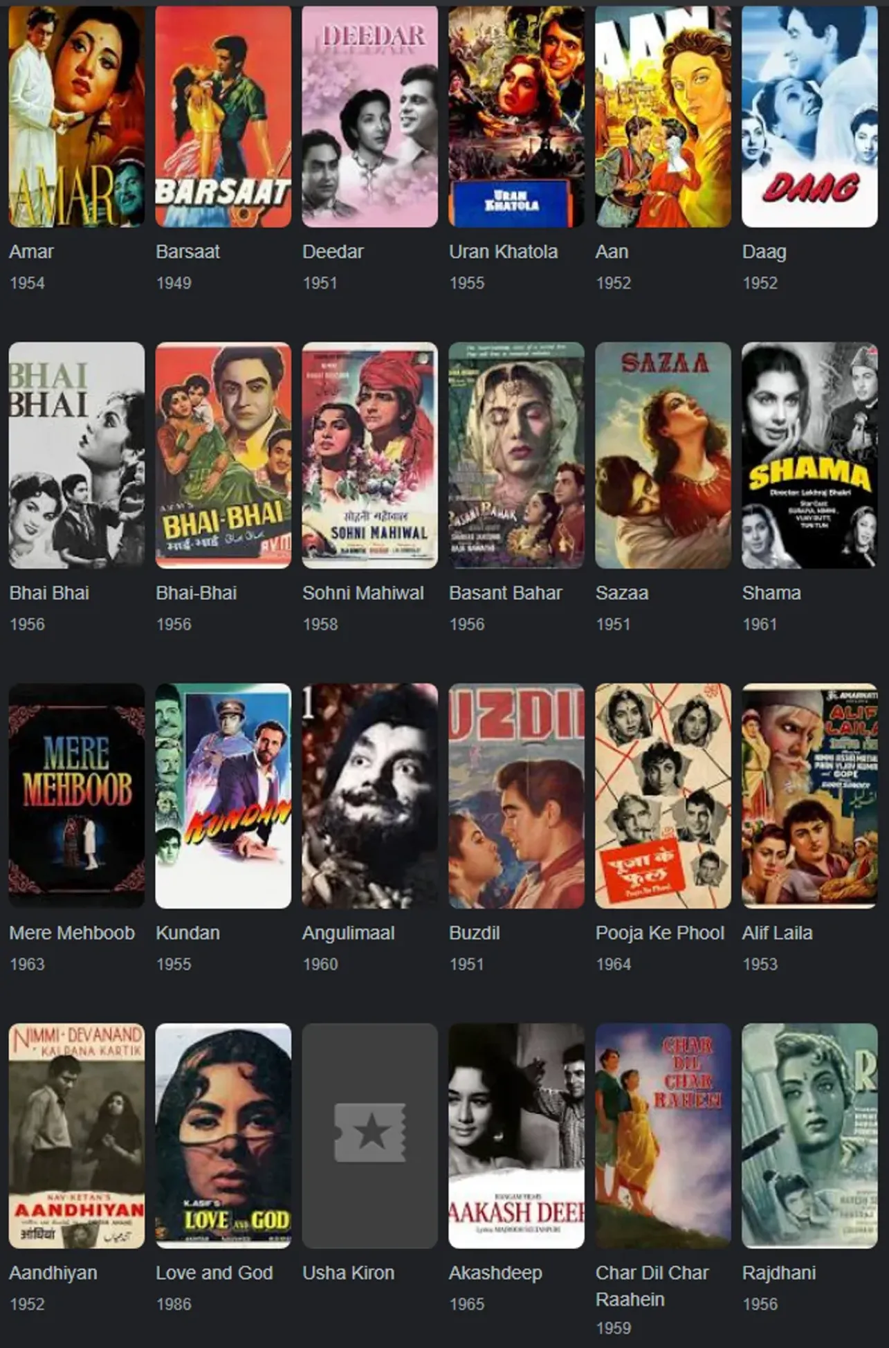Click the Alif Laila title link
Image resolution: width=889 pixels, height=1348 pixels.
777,933
